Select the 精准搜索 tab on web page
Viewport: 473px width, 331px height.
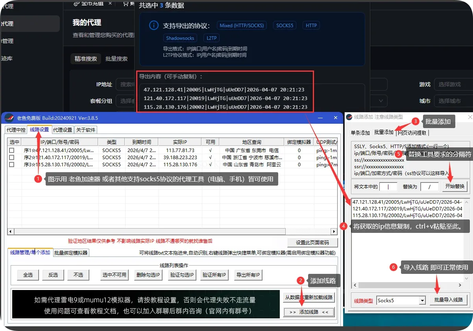tap(86, 59)
